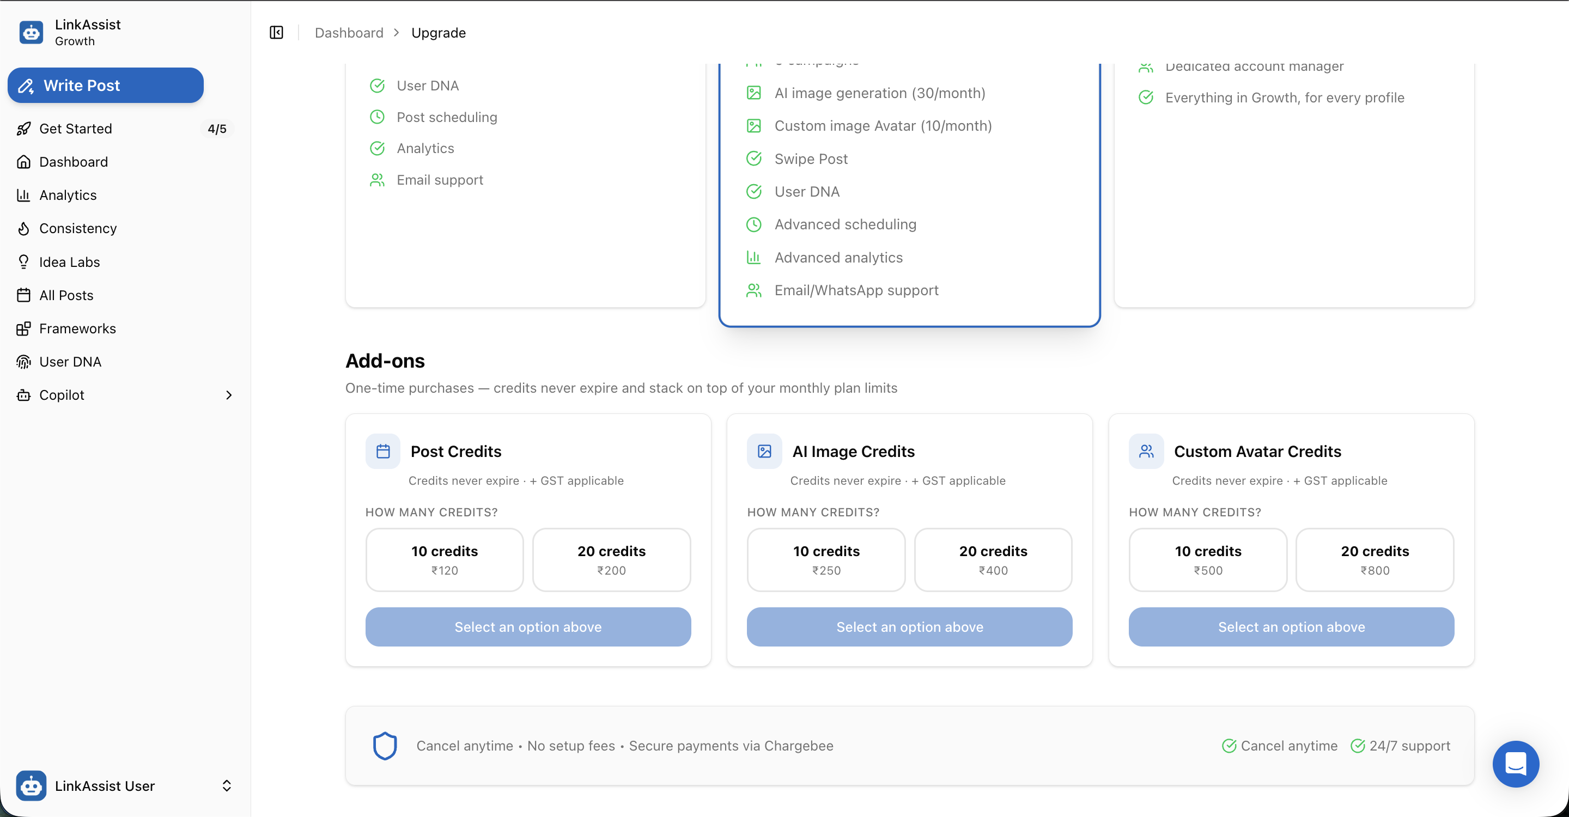The height and width of the screenshot is (817, 1569).
Task: Open the chat support bubble
Action: pyautogui.click(x=1516, y=764)
